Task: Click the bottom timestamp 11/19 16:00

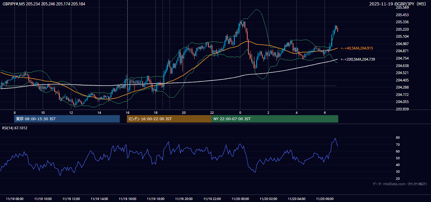Action: click(x=127, y=199)
